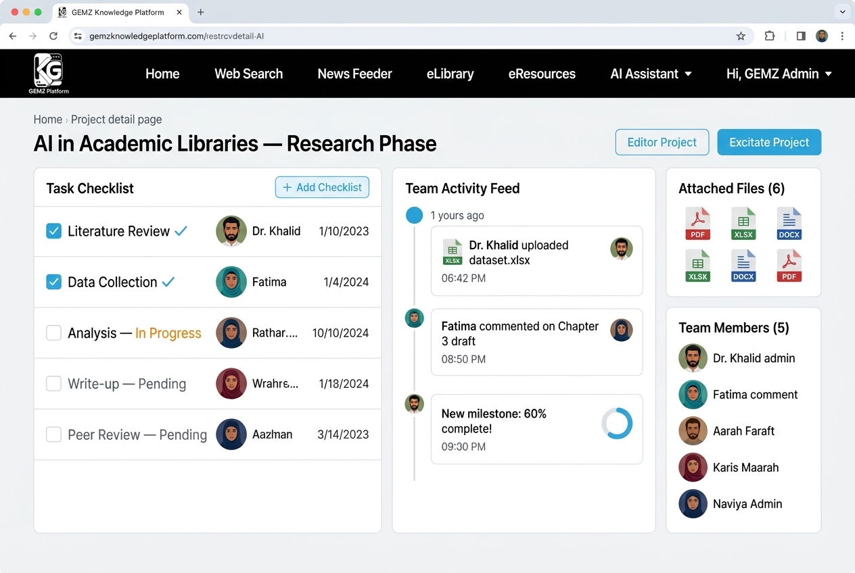This screenshot has width=855, height=573.
Task: Open the browser side panel icon
Action: [x=801, y=36]
